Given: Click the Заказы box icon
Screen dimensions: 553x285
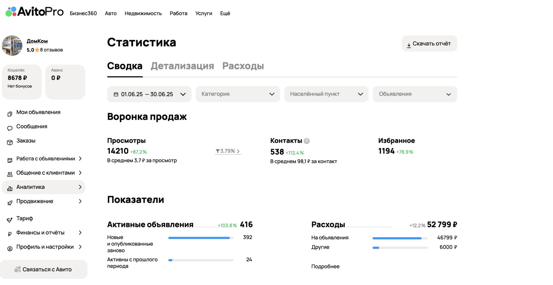Looking at the screenshot, I should pos(10,142).
